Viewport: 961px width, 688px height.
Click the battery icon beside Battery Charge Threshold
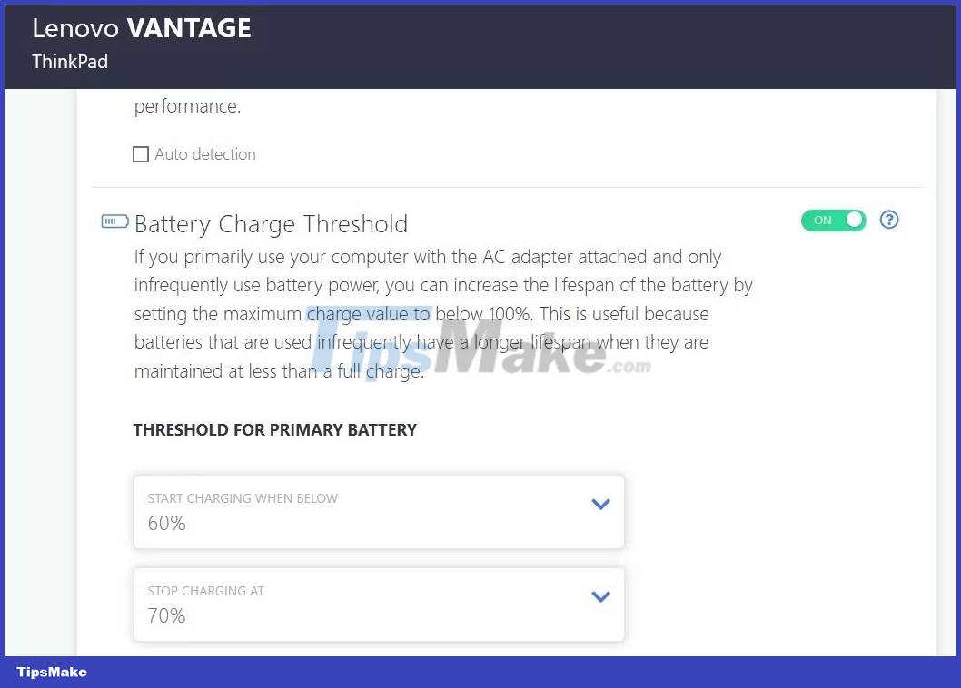click(x=114, y=221)
